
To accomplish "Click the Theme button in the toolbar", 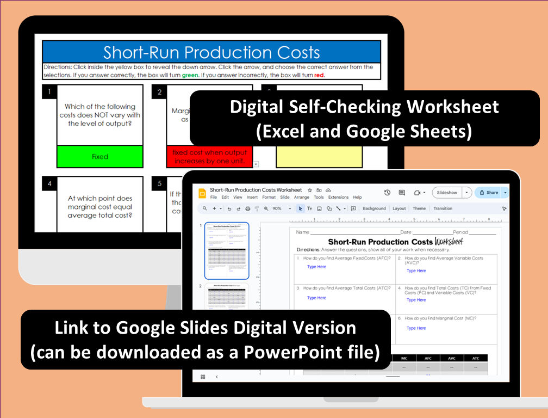I will pos(420,209).
